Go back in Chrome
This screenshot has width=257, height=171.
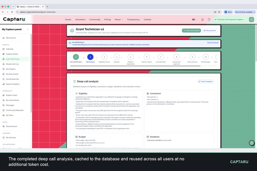3,12
